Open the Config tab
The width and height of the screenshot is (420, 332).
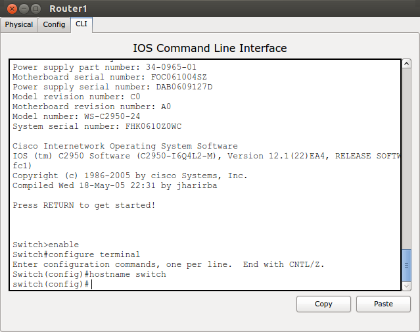(54, 24)
